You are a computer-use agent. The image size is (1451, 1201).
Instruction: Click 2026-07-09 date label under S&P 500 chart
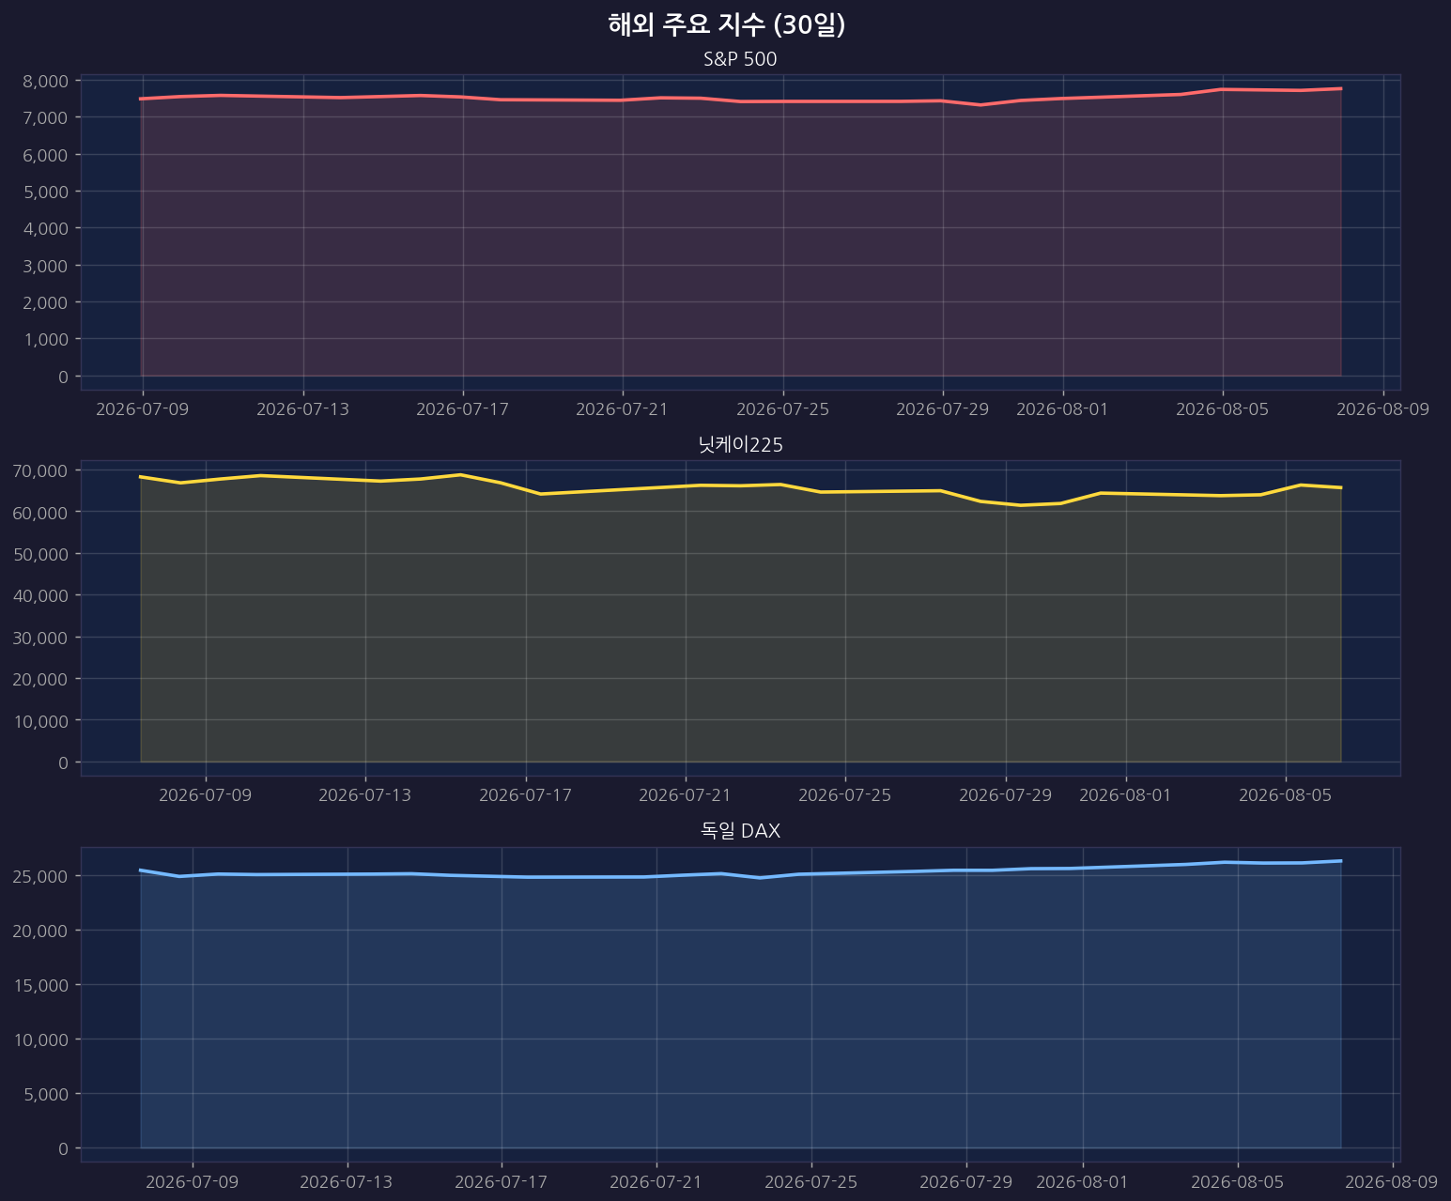coord(143,408)
